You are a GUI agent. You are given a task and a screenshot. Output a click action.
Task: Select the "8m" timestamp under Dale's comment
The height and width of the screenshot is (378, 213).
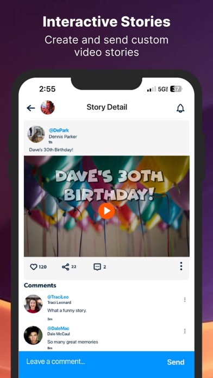[x=49, y=348]
